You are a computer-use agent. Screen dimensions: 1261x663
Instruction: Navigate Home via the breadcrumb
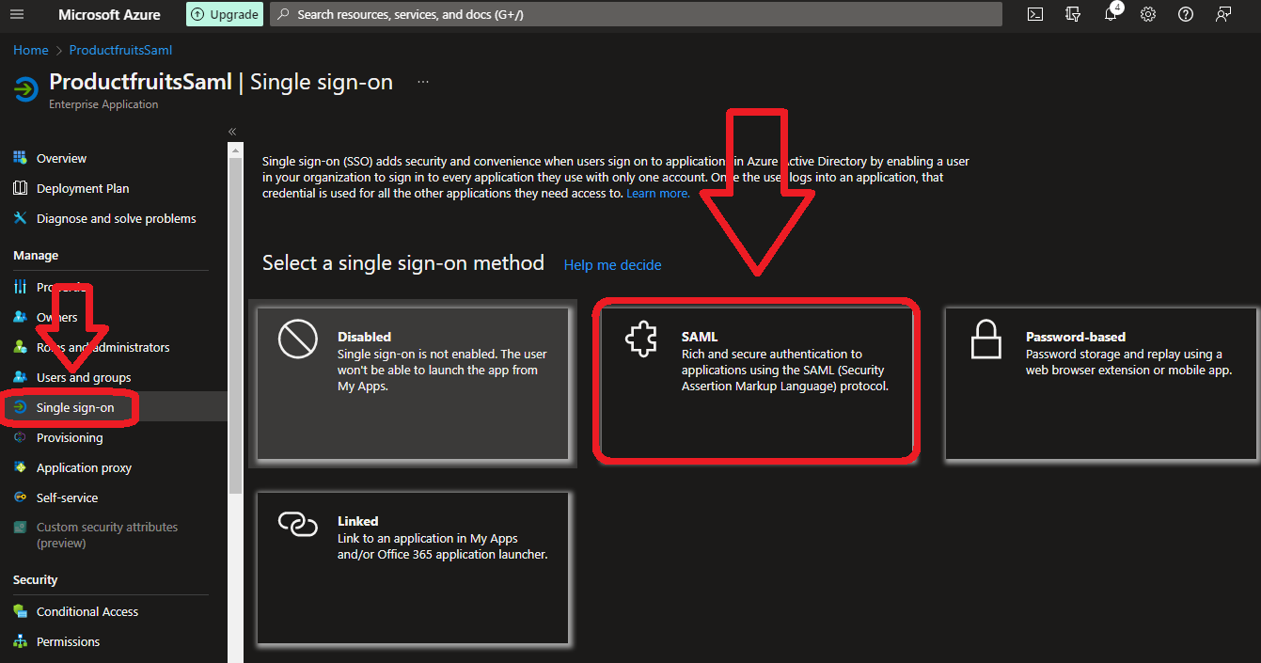pyautogui.click(x=30, y=49)
